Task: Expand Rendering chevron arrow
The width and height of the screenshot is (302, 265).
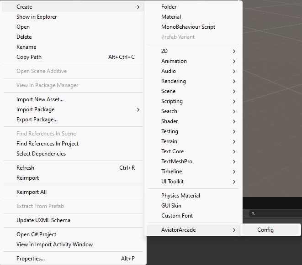Action: click(234, 81)
